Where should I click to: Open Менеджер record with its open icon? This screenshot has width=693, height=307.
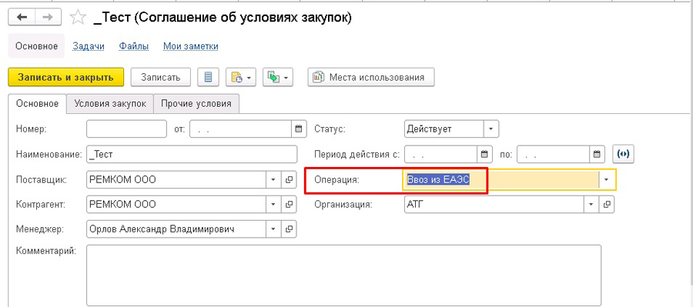(x=289, y=229)
